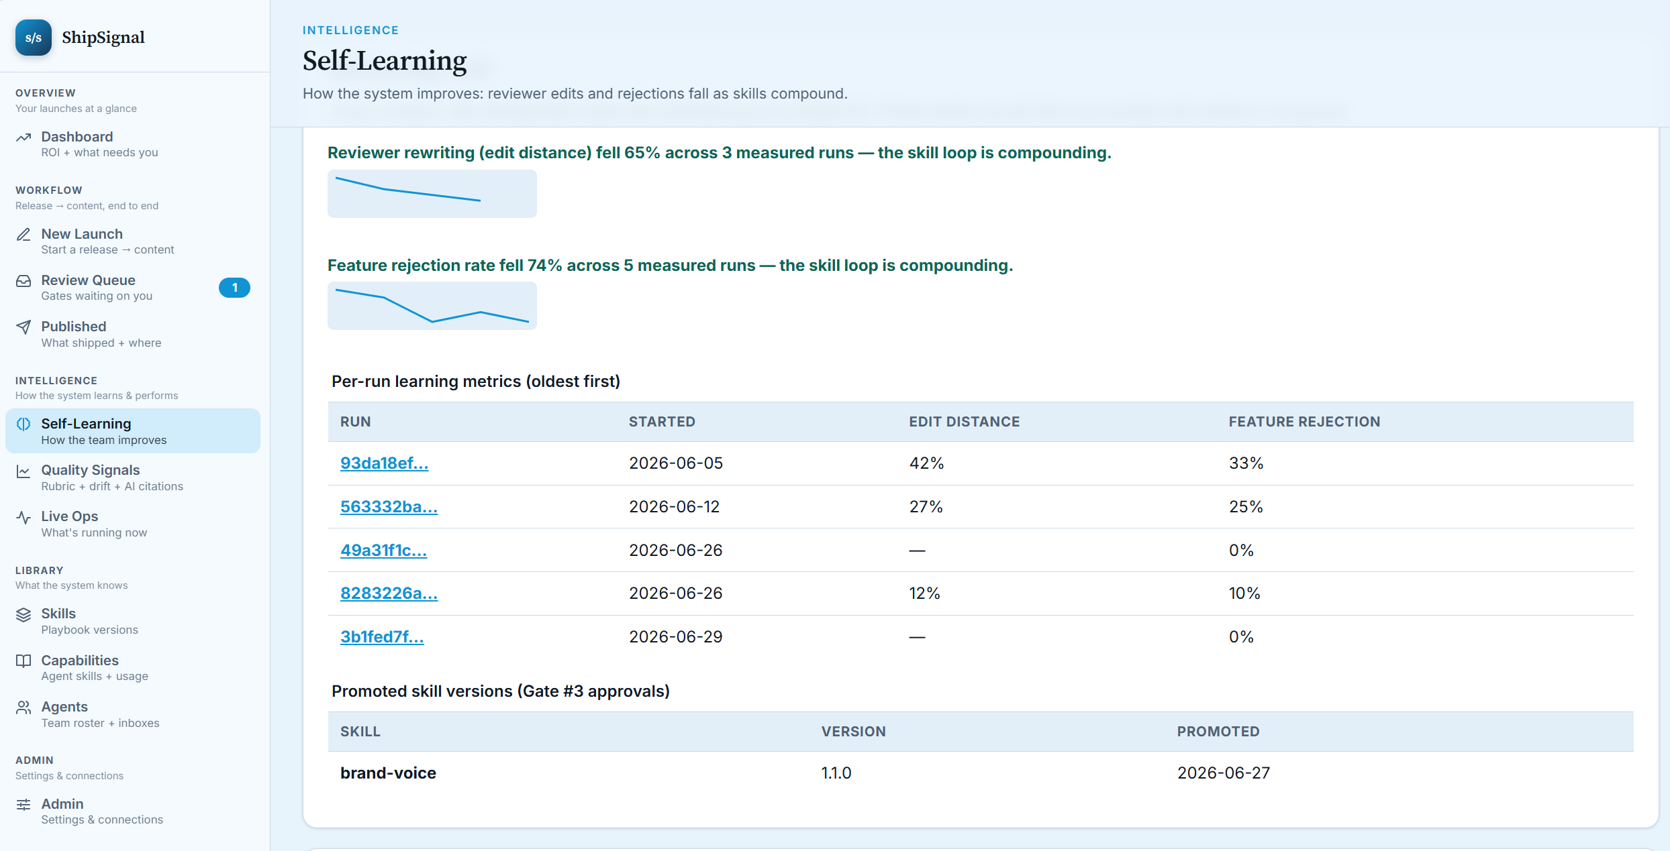This screenshot has width=1670, height=851.
Task: Click the ShipSignal s/s logo icon
Action: (x=34, y=38)
